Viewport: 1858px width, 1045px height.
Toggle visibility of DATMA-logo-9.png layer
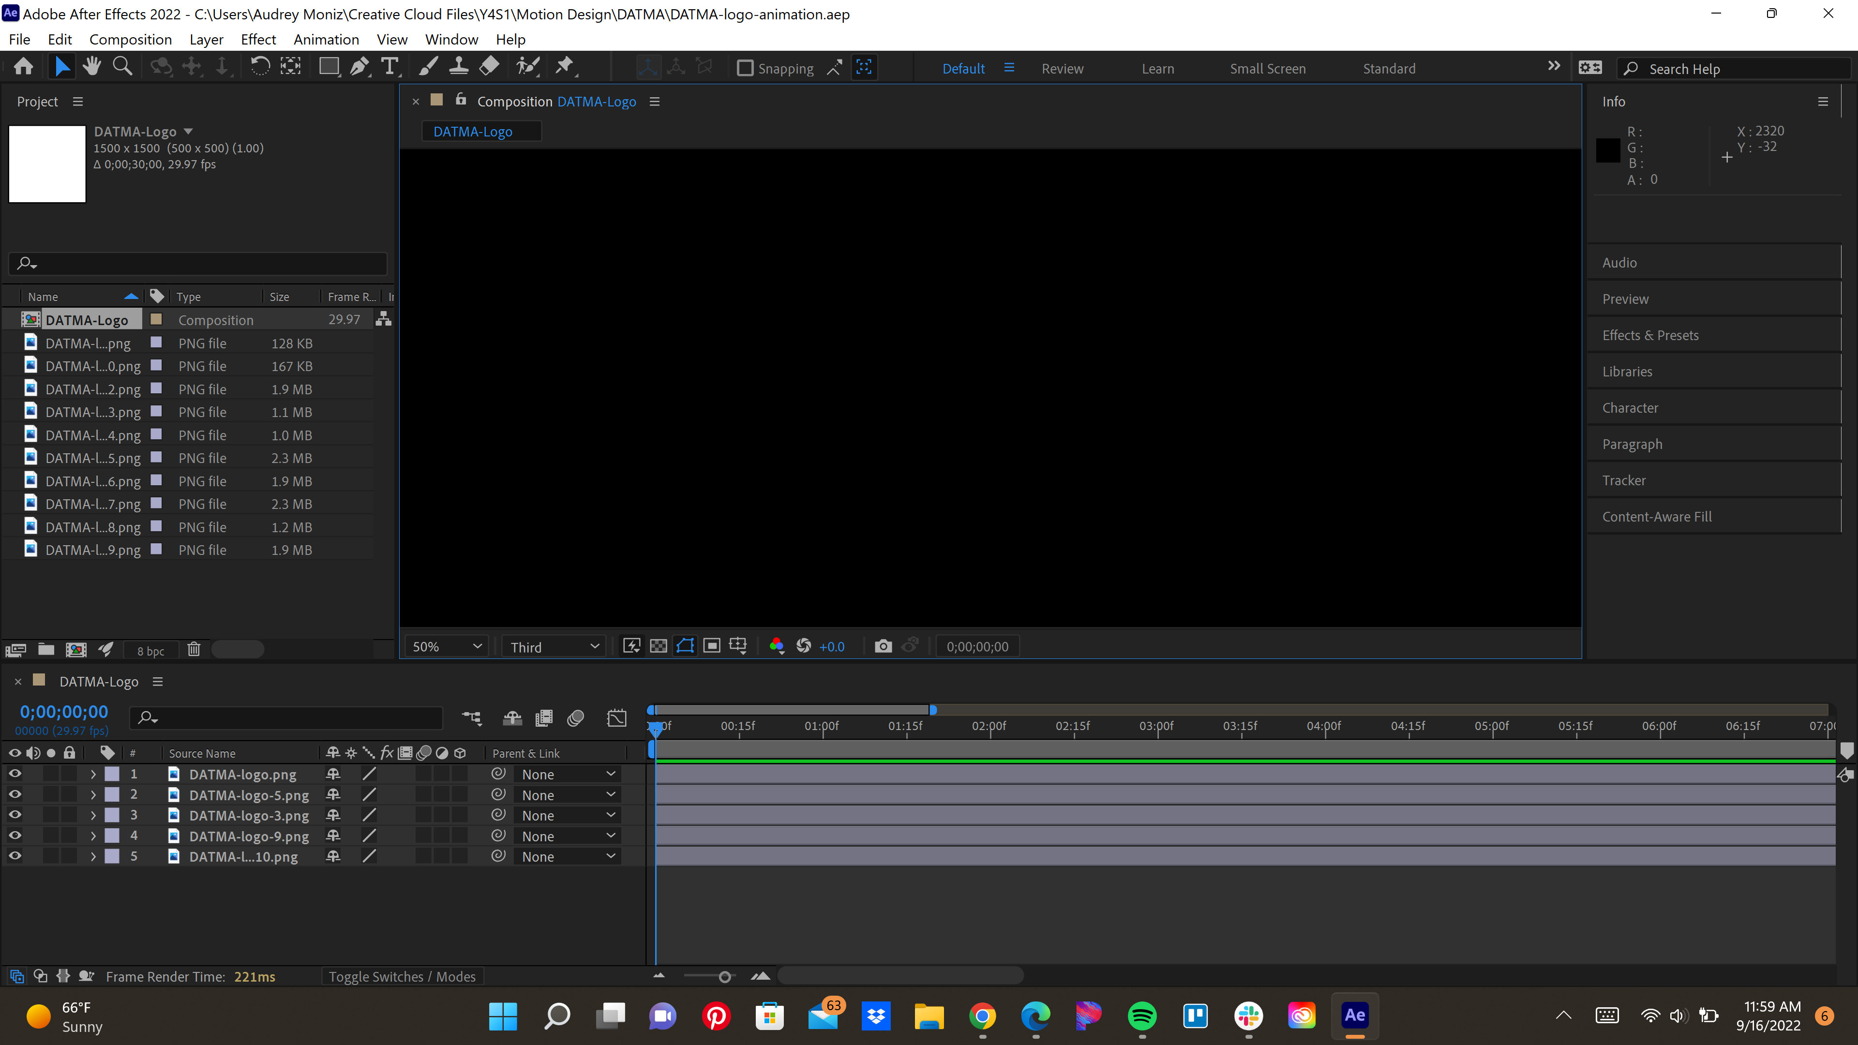point(14,836)
